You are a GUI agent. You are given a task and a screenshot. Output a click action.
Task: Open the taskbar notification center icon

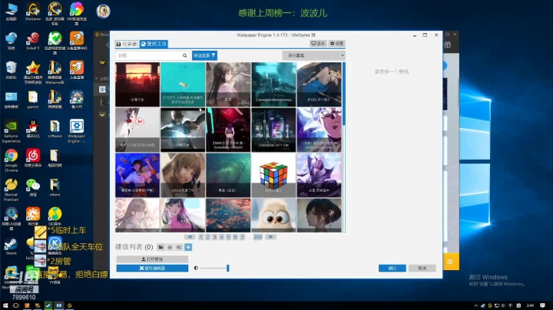click(x=542, y=305)
